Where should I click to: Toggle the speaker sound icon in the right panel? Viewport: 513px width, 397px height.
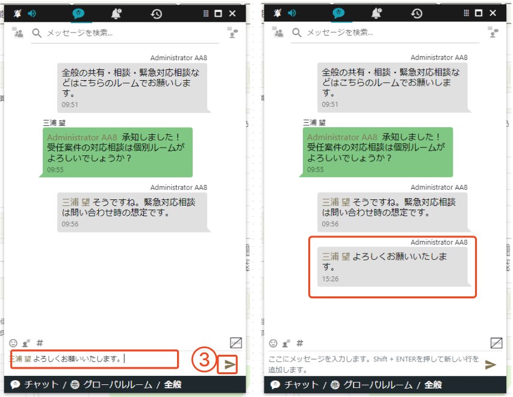click(292, 13)
